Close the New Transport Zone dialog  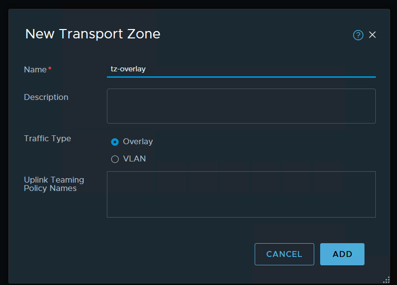[372, 34]
